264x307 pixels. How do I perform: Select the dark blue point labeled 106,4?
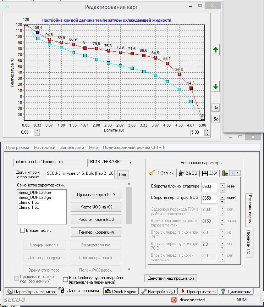(x=38, y=33)
